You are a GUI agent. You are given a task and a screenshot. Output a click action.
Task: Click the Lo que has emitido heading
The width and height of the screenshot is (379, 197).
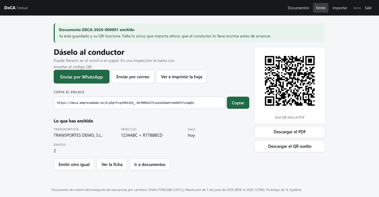(x=73, y=121)
